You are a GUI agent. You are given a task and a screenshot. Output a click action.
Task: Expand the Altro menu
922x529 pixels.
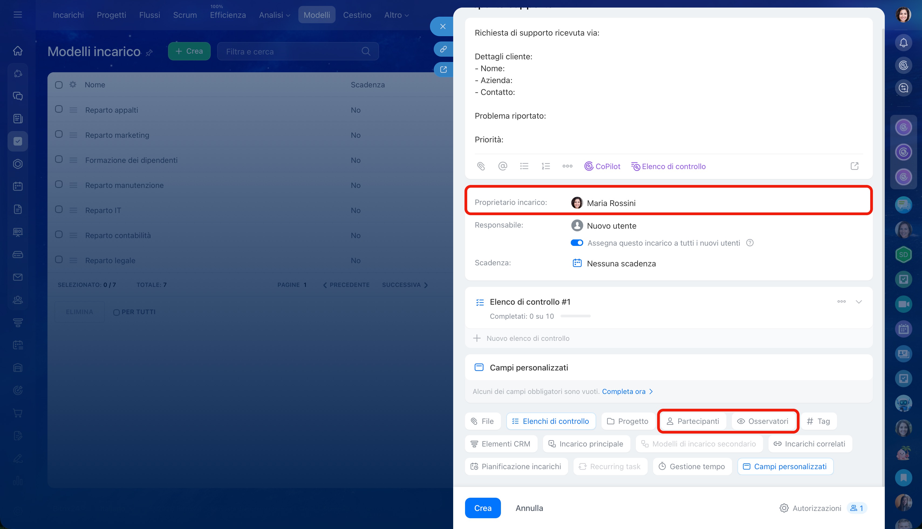click(397, 15)
